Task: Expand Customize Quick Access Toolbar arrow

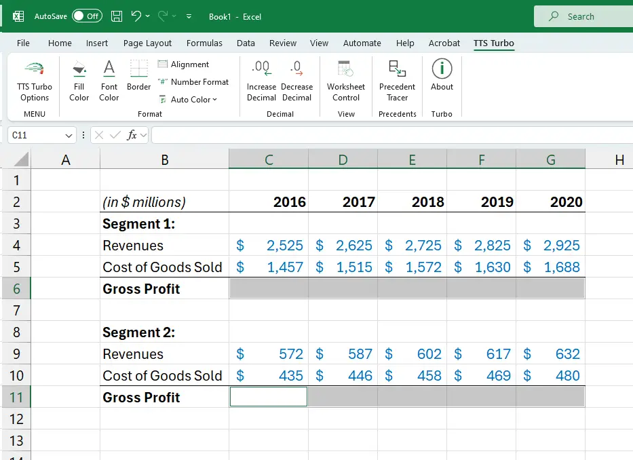Action: [x=189, y=16]
